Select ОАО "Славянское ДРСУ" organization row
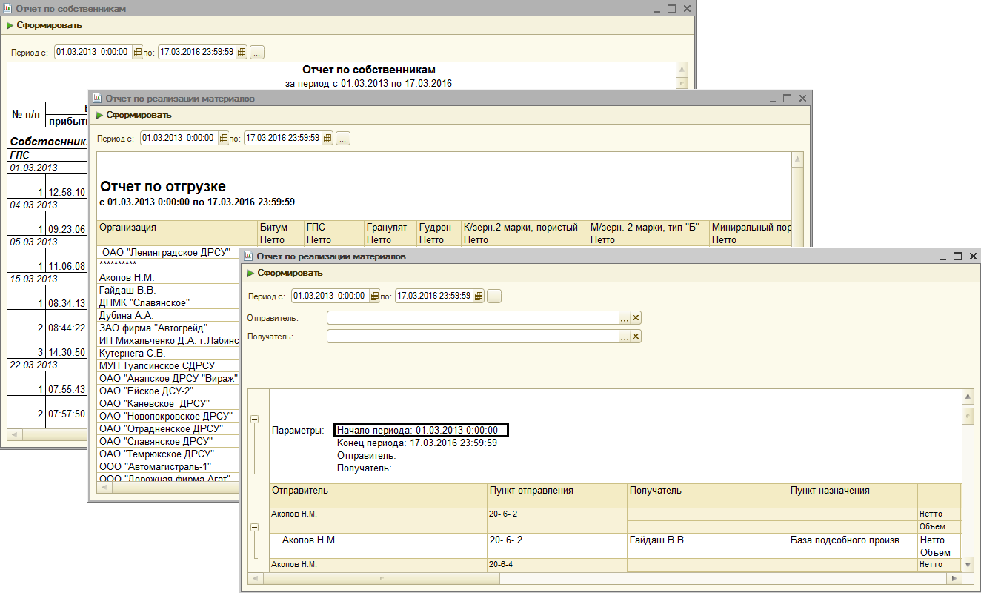The image size is (981, 593). [x=157, y=441]
